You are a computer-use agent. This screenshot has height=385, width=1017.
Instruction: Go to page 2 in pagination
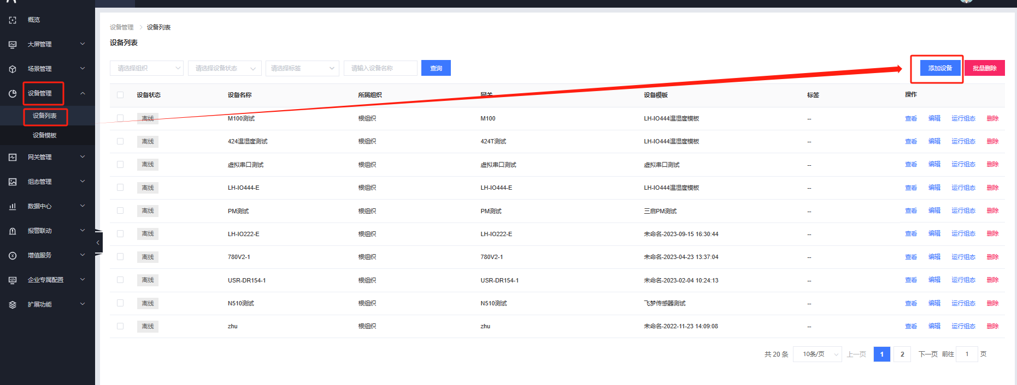point(902,354)
